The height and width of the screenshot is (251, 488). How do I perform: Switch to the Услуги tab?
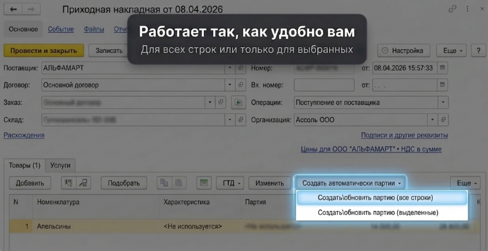[x=61, y=165]
